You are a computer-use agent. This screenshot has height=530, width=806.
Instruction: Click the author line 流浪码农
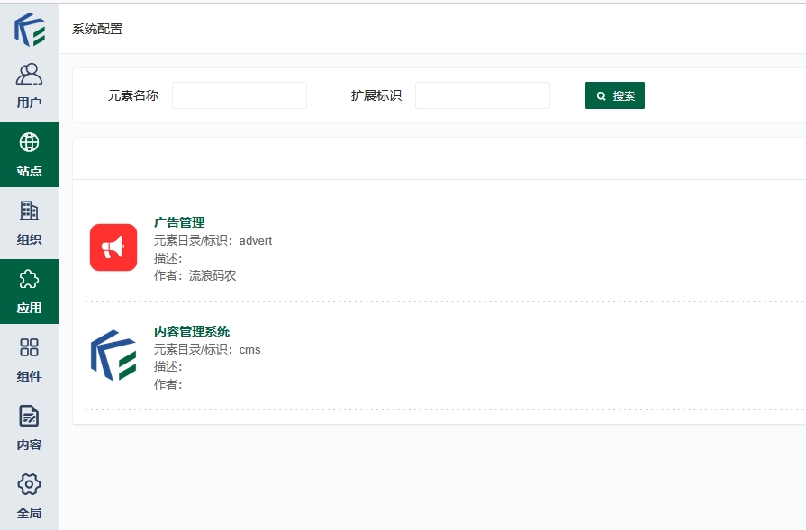[195, 276]
